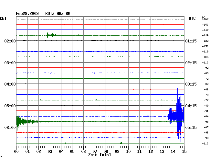Viewport: 210px width, 160px height.
Task: Select DC offset value -83
Action: pyautogui.click(x=206, y=73)
